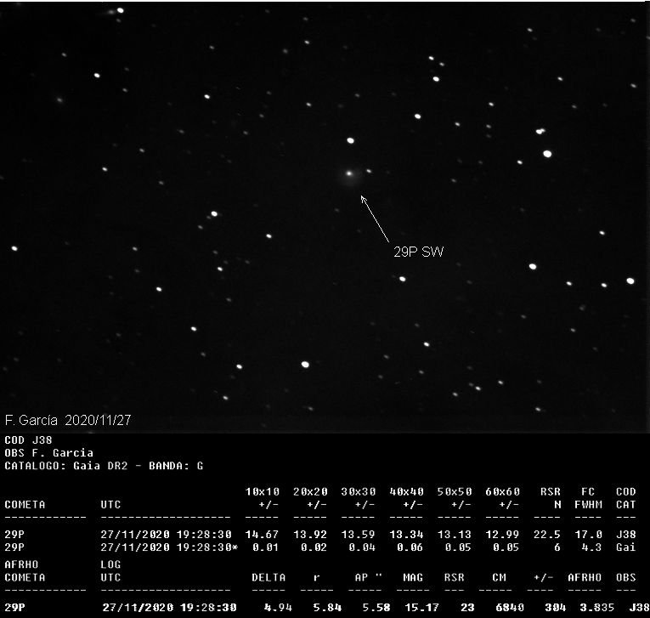Click the RSR value 23
Viewport: 650px width, 618px height.
(x=467, y=607)
